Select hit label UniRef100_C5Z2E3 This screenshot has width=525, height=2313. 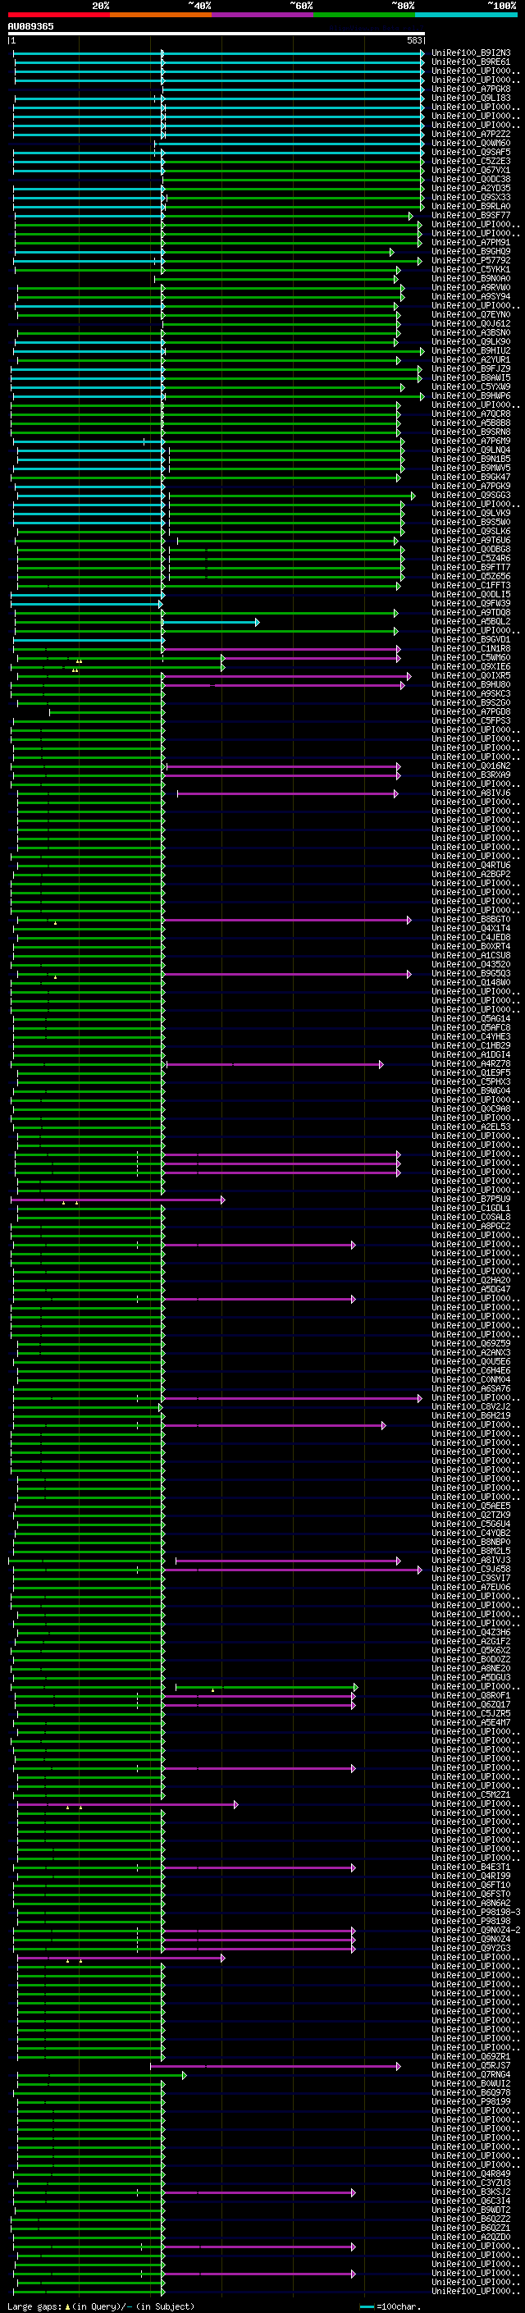471,162
